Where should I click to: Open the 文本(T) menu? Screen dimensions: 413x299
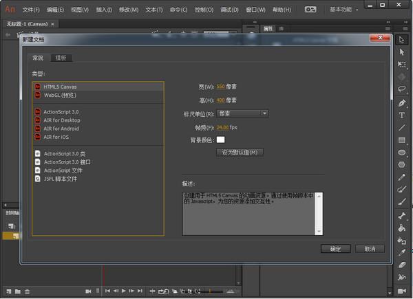(153, 10)
